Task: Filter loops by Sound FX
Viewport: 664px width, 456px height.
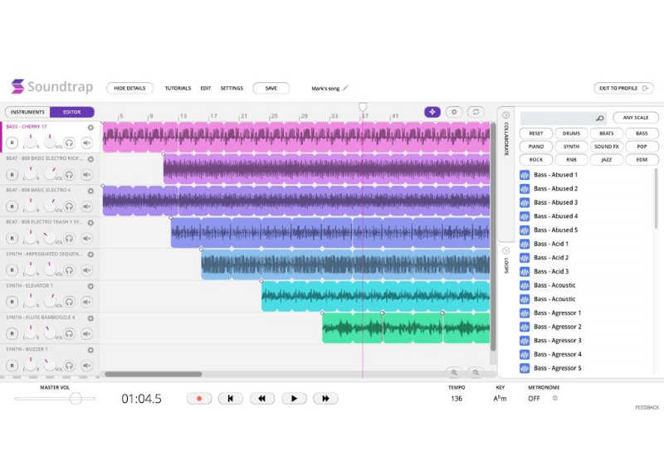Action: (x=607, y=147)
